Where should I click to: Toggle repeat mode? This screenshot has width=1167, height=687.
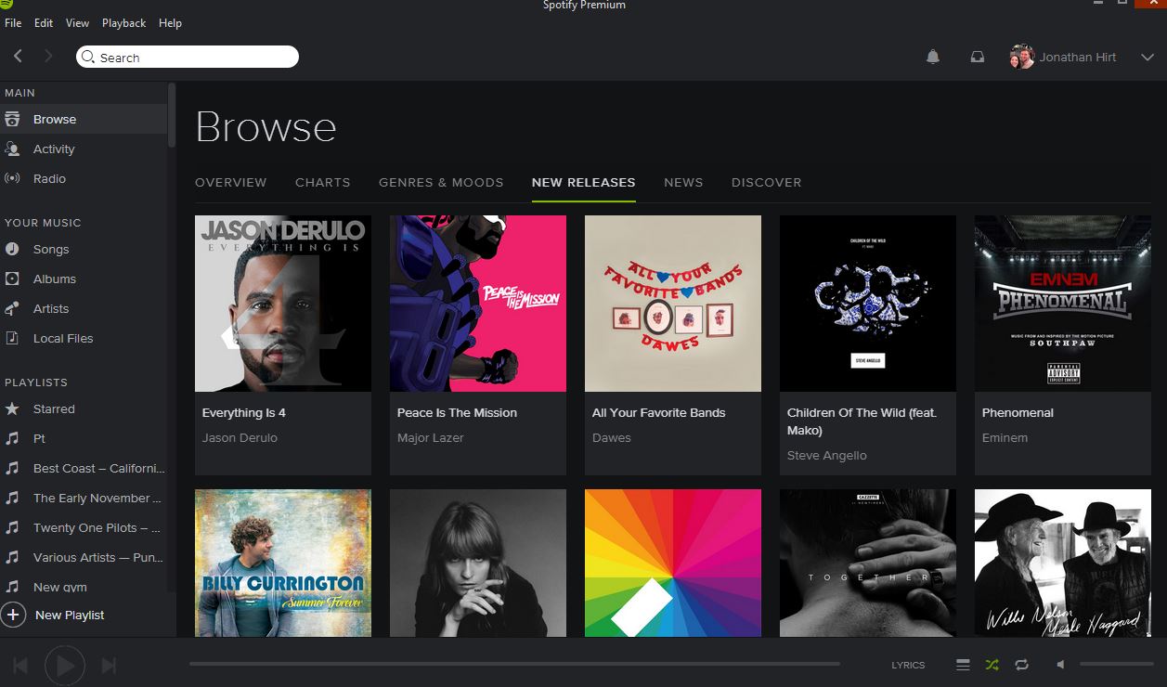pos(1021,665)
